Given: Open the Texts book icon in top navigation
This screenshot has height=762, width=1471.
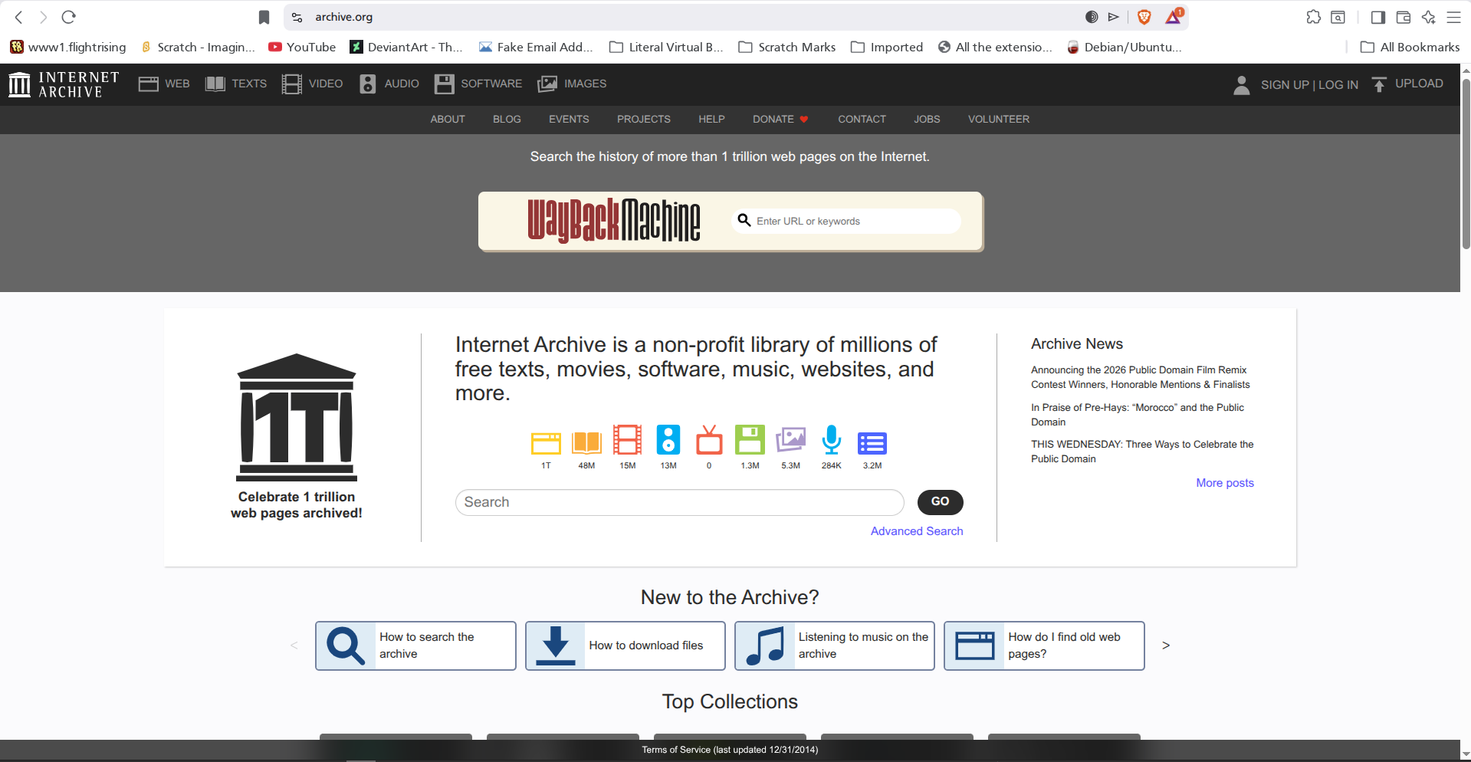Looking at the screenshot, I should 215,84.
